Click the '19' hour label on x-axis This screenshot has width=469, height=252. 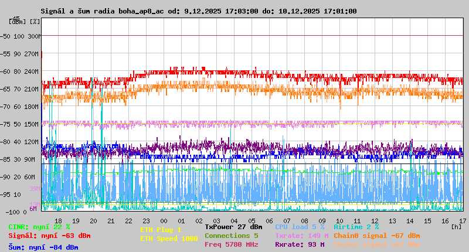[76, 221]
